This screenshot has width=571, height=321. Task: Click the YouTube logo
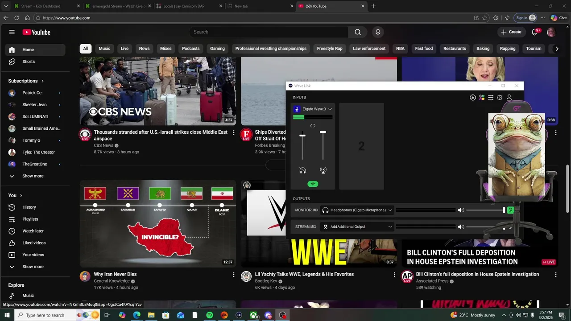coord(37,32)
